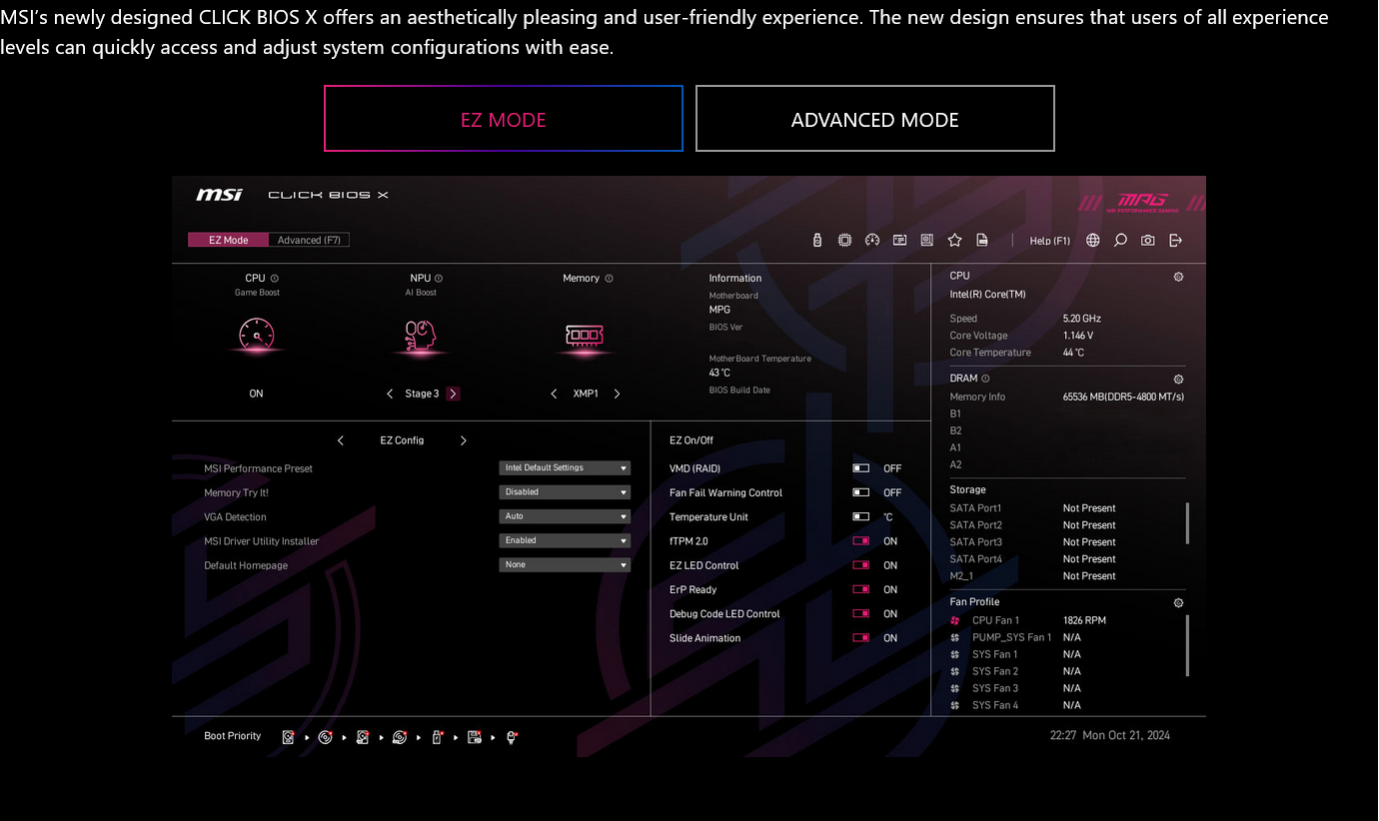Switch to the Advanced (F7) tab
1379x821 pixels.
(309, 240)
